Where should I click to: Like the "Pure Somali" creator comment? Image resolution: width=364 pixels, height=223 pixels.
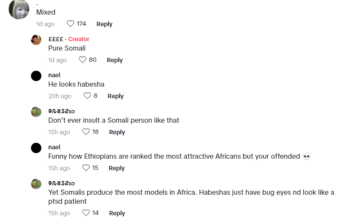(83, 60)
